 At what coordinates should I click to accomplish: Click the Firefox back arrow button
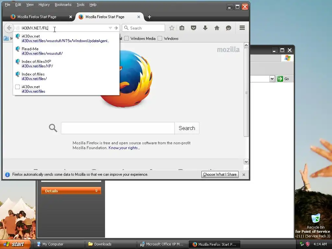[9, 28]
